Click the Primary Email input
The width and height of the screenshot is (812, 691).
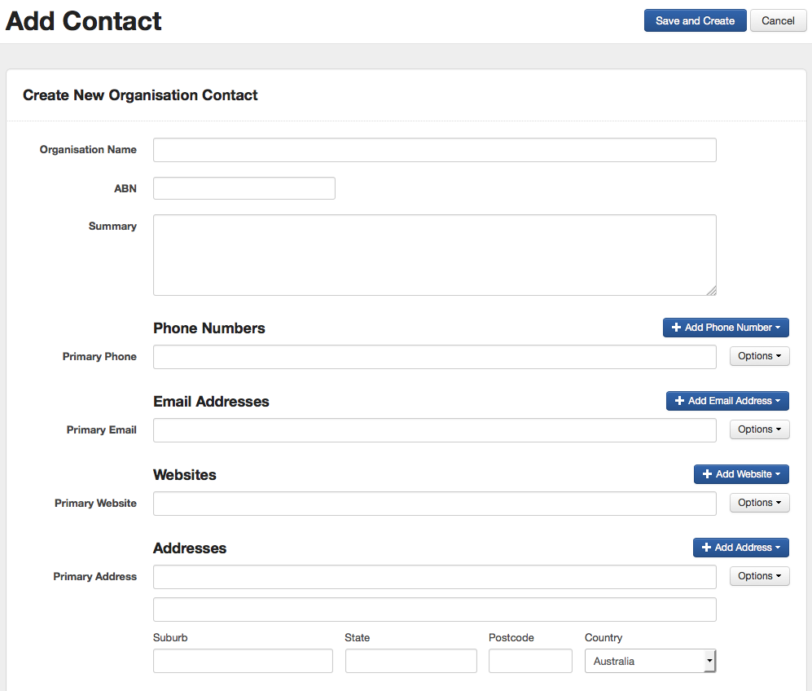pyautogui.click(x=434, y=430)
